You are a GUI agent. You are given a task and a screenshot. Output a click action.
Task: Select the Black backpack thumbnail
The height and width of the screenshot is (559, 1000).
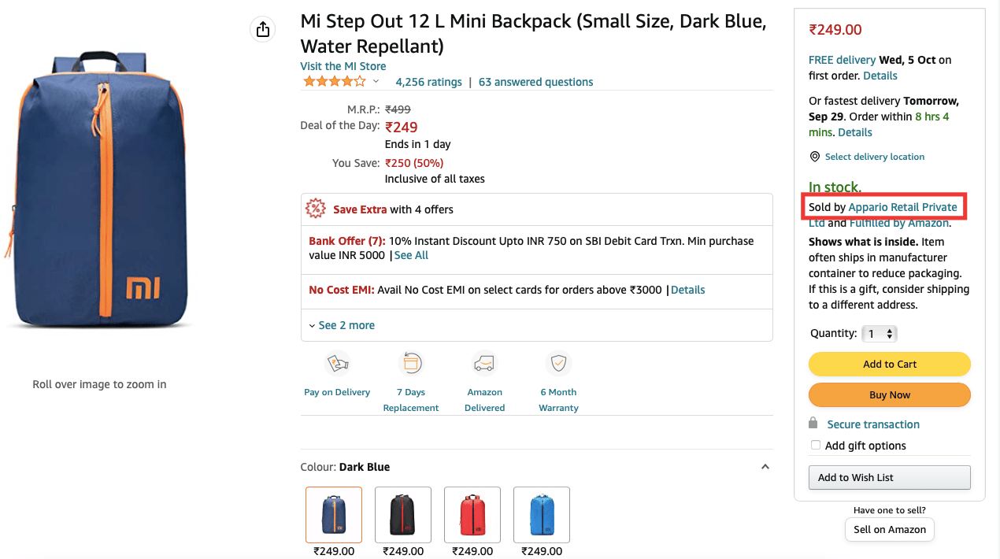pyautogui.click(x=402, y=514)
